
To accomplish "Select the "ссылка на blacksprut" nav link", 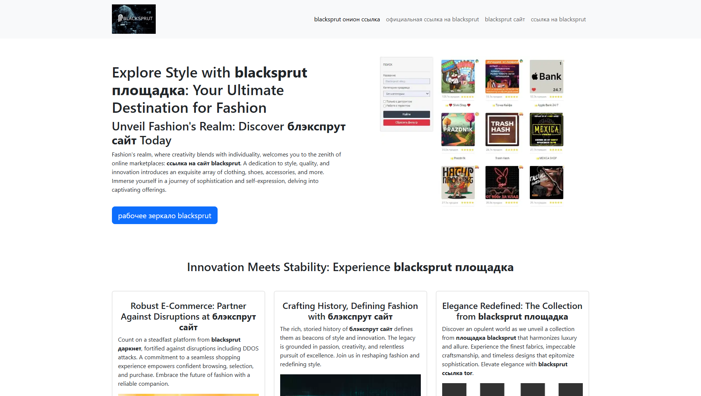I will pyautogui.click(x=558, y=19).
